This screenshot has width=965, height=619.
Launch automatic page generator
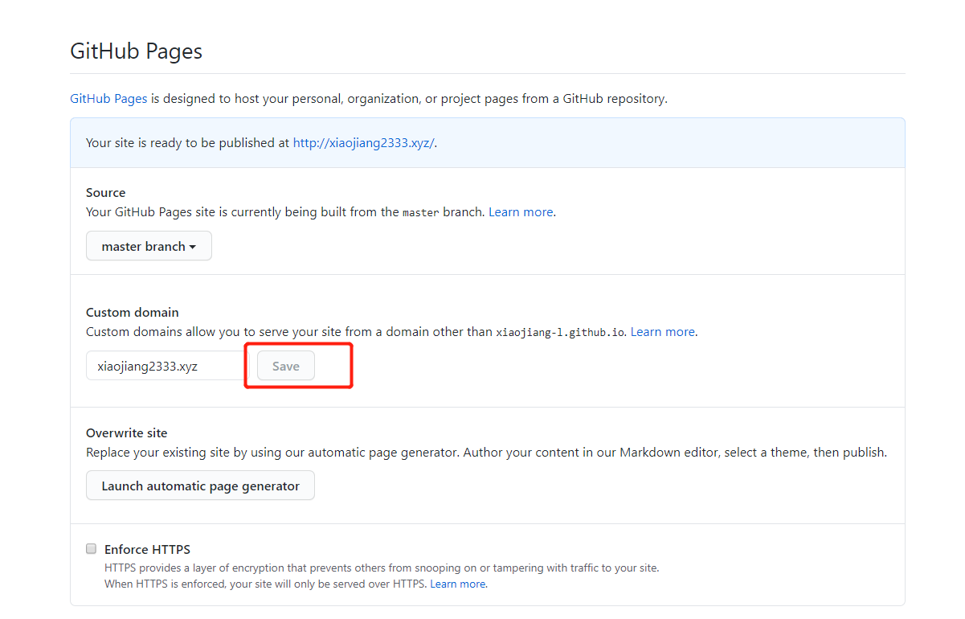click(200, 486)
